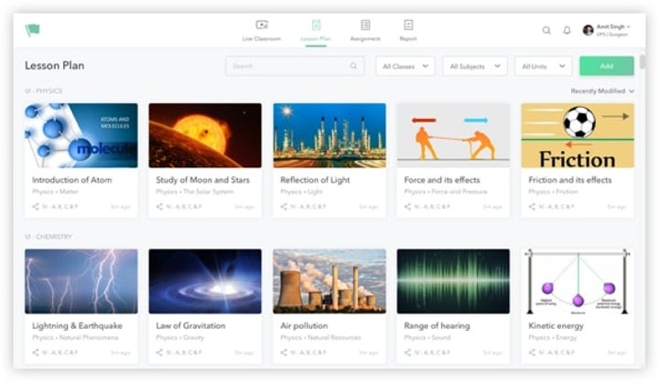The height and width of the screenshot is (382, 659).
Task: Click share icon on Range of hearing card
Action: 408,352
